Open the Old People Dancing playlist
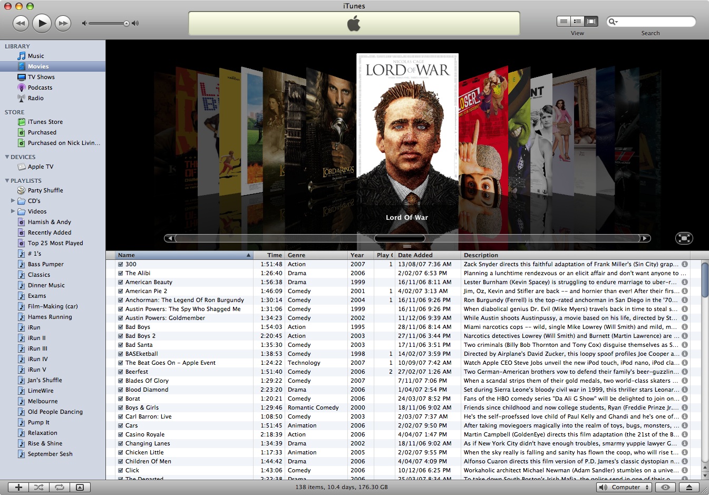Screen dimensions: 709x495 [x=55, y=412]
